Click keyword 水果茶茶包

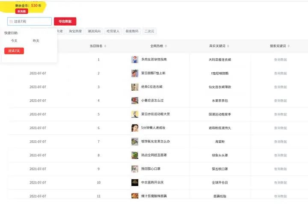click(220, 101)
